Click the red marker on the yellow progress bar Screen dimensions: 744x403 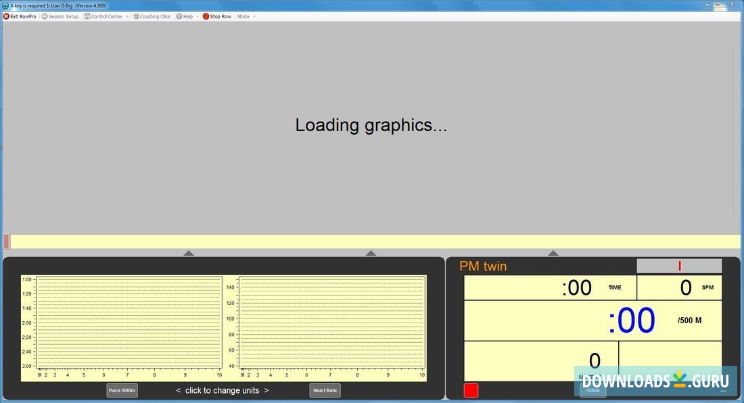6,241
